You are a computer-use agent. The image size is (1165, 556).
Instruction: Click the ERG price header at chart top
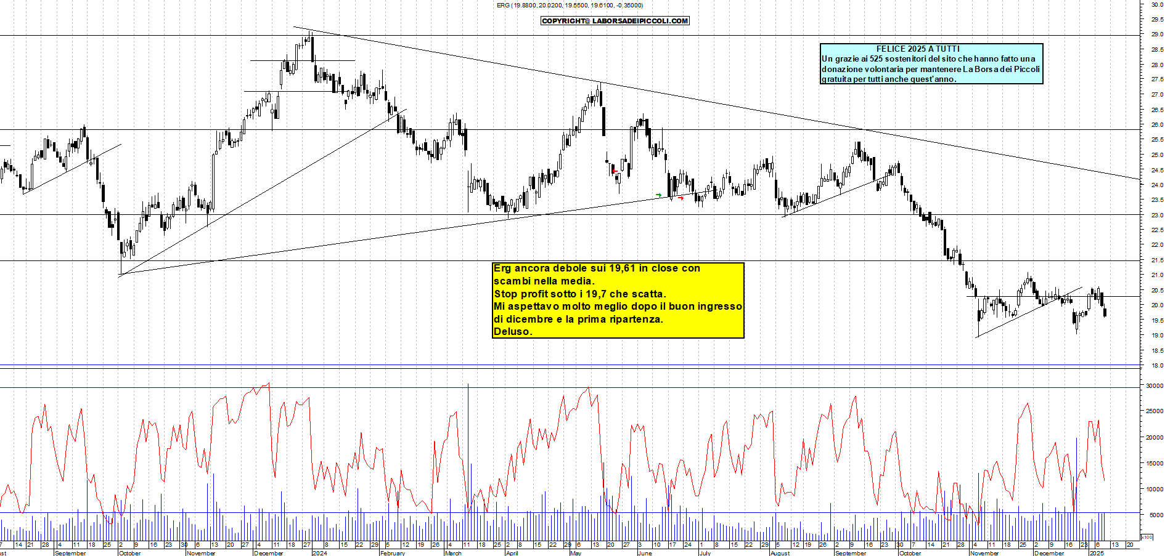click(x=570, y=5)
